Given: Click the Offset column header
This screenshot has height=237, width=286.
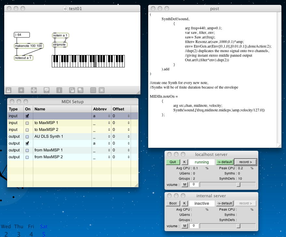Looking at the screenshot, I should [121, 109].
